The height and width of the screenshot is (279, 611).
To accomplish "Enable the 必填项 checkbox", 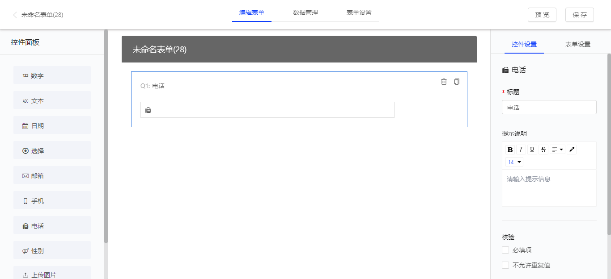I will coord(505,250).
